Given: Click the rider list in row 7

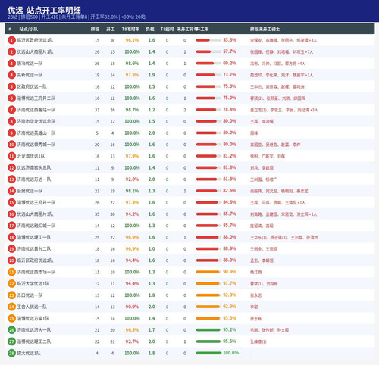Looking at the screenshot, I should pos(284,110).
